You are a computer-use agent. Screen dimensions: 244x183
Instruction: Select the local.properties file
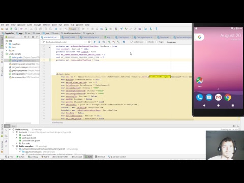click(x=24, y=77)
